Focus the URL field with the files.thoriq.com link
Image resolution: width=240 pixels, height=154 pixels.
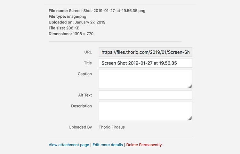click(x=145, y=52)
